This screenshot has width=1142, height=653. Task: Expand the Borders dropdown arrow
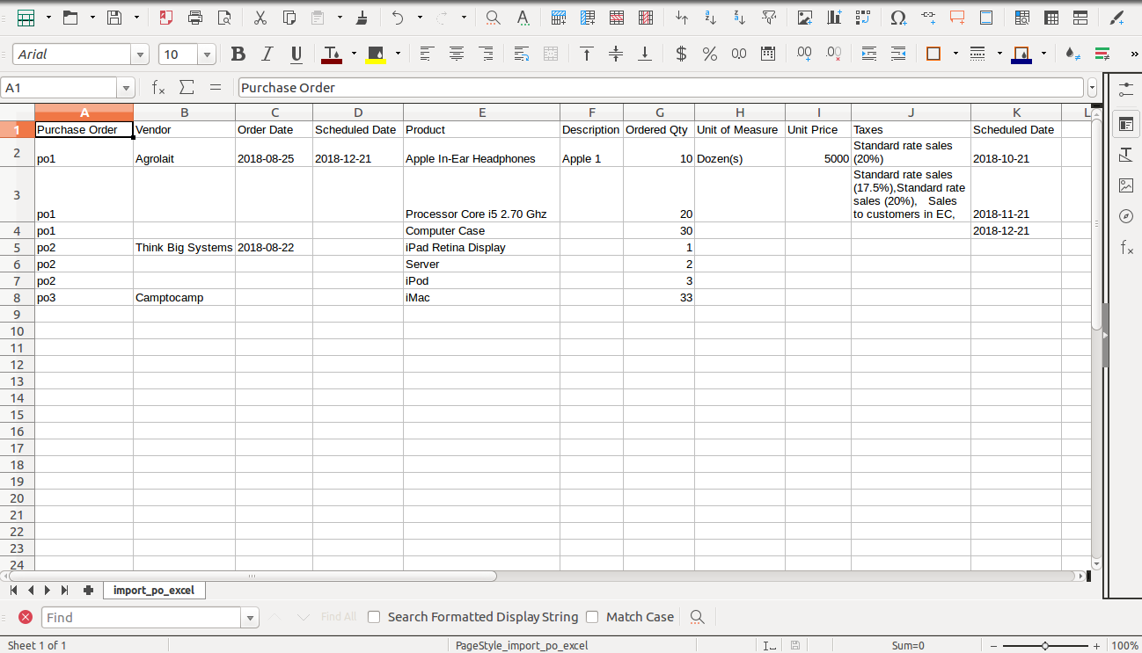coord(955,54)
